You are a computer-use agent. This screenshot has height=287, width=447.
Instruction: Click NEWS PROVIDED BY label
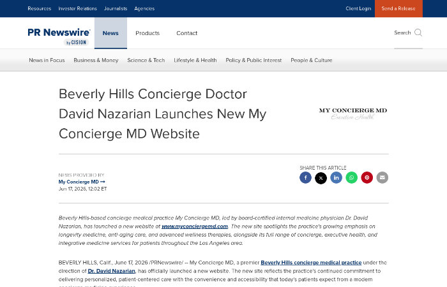click(x=82, y=175)
